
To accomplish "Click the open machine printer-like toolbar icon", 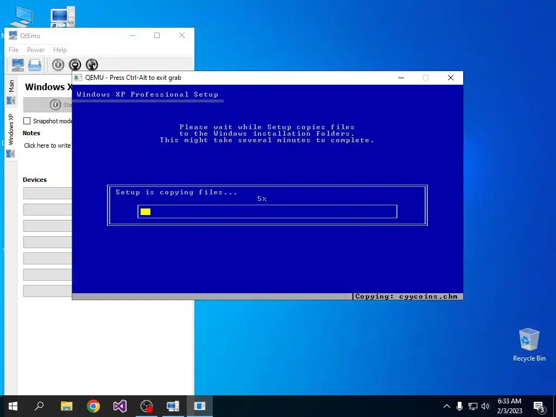I will [35, 65].
